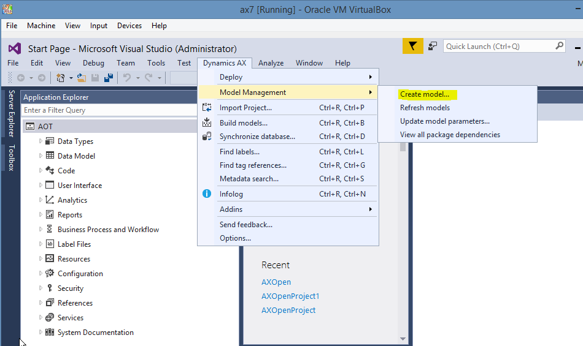Click the Data Model table icon
This screenshot has width=583, height=346.
(50, 156)
